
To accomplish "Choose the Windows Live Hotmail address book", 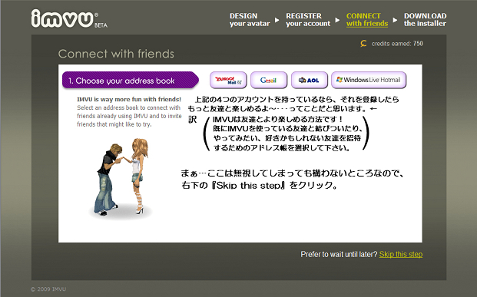I will click(369, 81).
